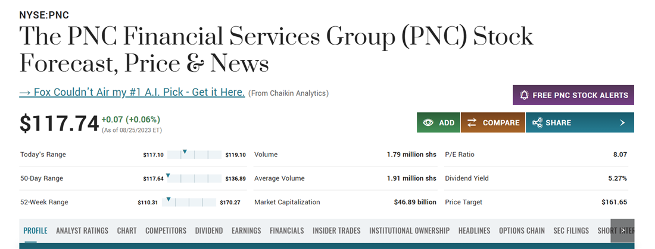Click Today's Range slider marker
Screen dimensions: 655x249
[185, 153]
